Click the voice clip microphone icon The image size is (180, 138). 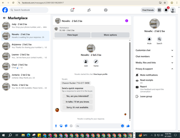click(56, 126)
